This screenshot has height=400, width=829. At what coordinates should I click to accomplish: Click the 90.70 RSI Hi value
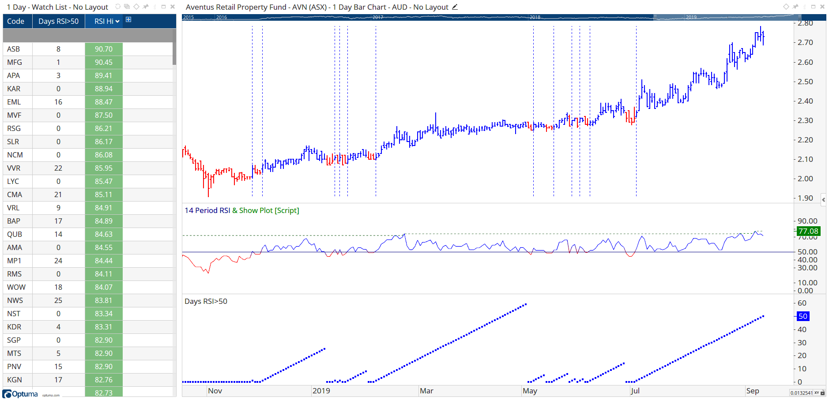pos(104,49)
